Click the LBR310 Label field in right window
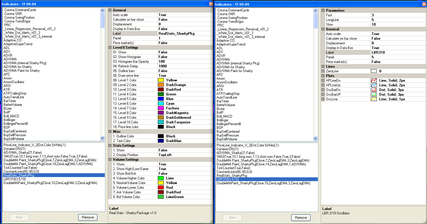This screenshot has height=224, width=427. click(398, 52)
